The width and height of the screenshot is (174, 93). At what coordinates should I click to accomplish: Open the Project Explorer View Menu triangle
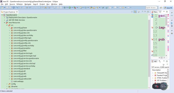[142, 11]
